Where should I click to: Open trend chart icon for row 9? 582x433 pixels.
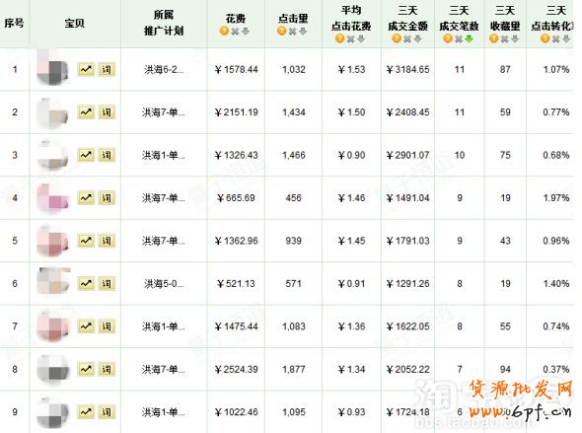86,412
